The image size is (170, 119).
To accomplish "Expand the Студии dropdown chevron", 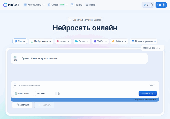I will [67, 5].
